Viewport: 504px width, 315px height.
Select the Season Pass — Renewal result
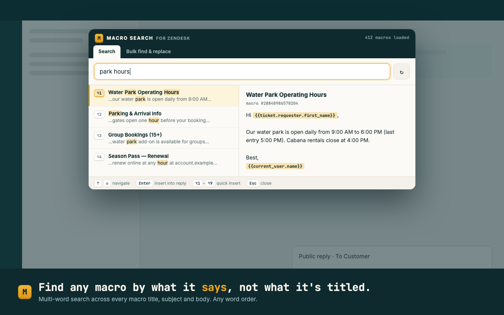pyautogui.click(x=164, y=159)
